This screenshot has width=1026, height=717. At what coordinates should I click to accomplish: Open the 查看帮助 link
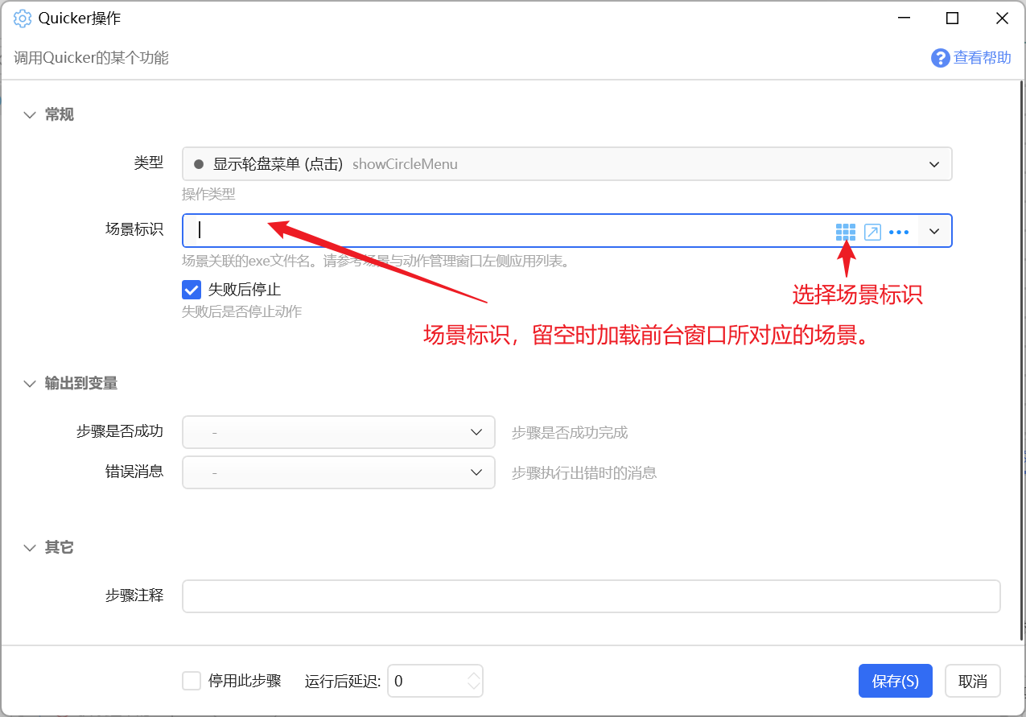tap(982, 58)
